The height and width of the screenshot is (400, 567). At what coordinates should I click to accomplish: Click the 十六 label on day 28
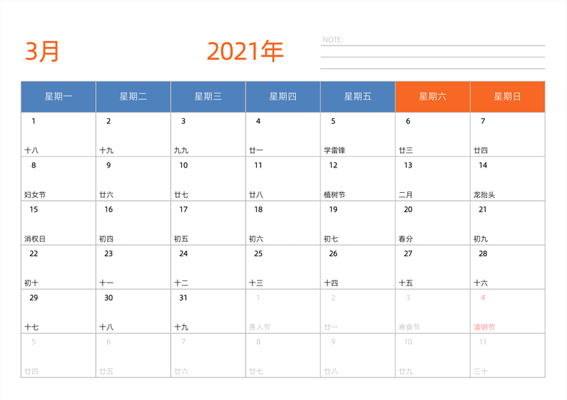(481, 283)
